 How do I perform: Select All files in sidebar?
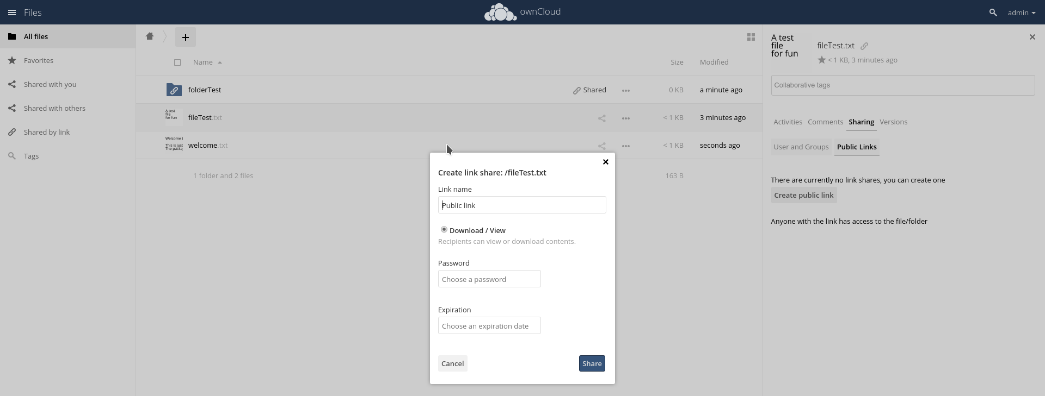[67, 36]
